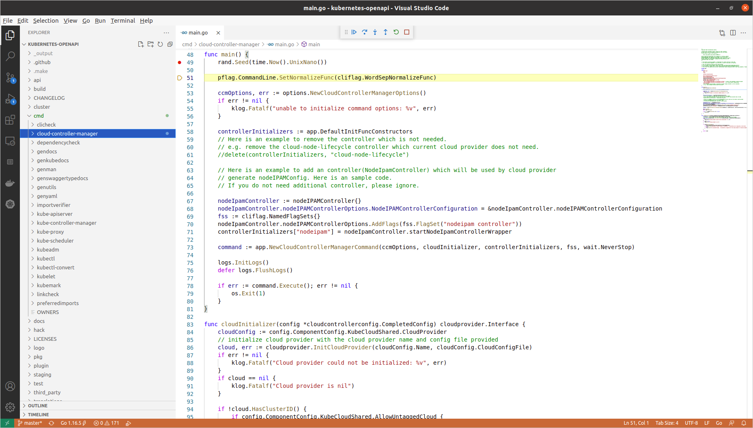753x428 pixels.
Task: Collapse all folders in Explorer
Action: click(x=170, y=44)
